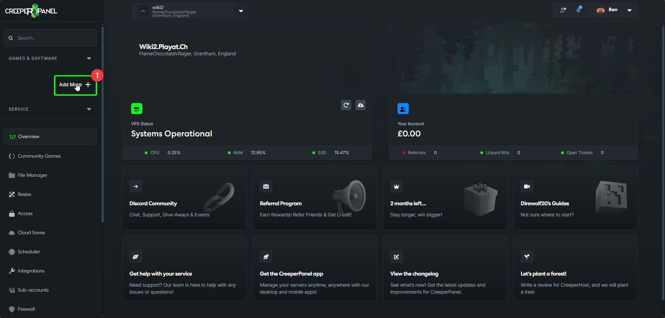This screenshot has height=318, width=665.
Task: Collapse the Service section arrow
Action: pyautogui.click(x=89, y=109)
